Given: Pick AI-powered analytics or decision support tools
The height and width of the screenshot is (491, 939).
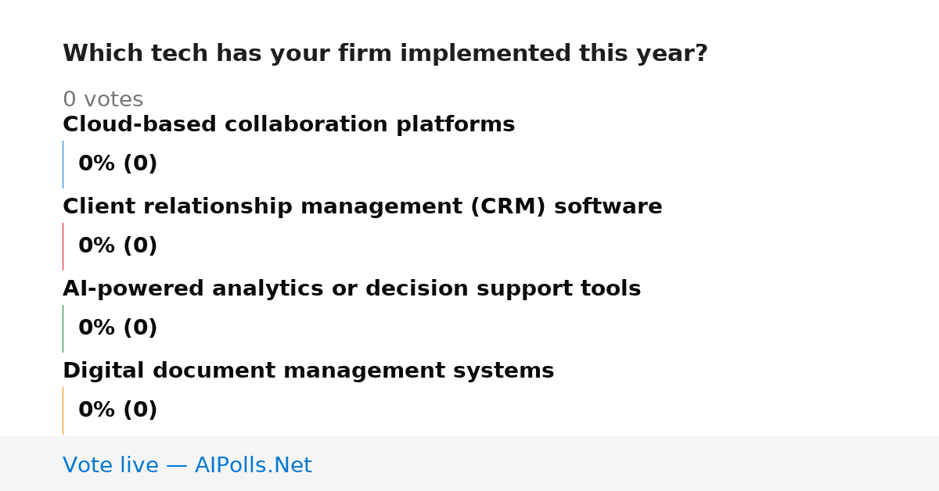Looking at the screenshot, I should pos(351,289).
